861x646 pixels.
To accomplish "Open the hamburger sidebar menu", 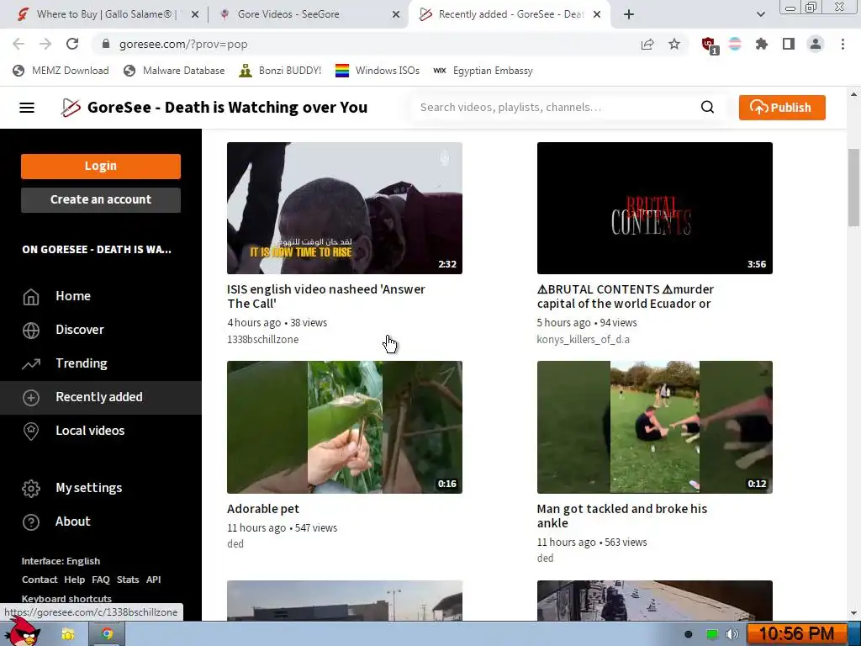I will point(27,108).
